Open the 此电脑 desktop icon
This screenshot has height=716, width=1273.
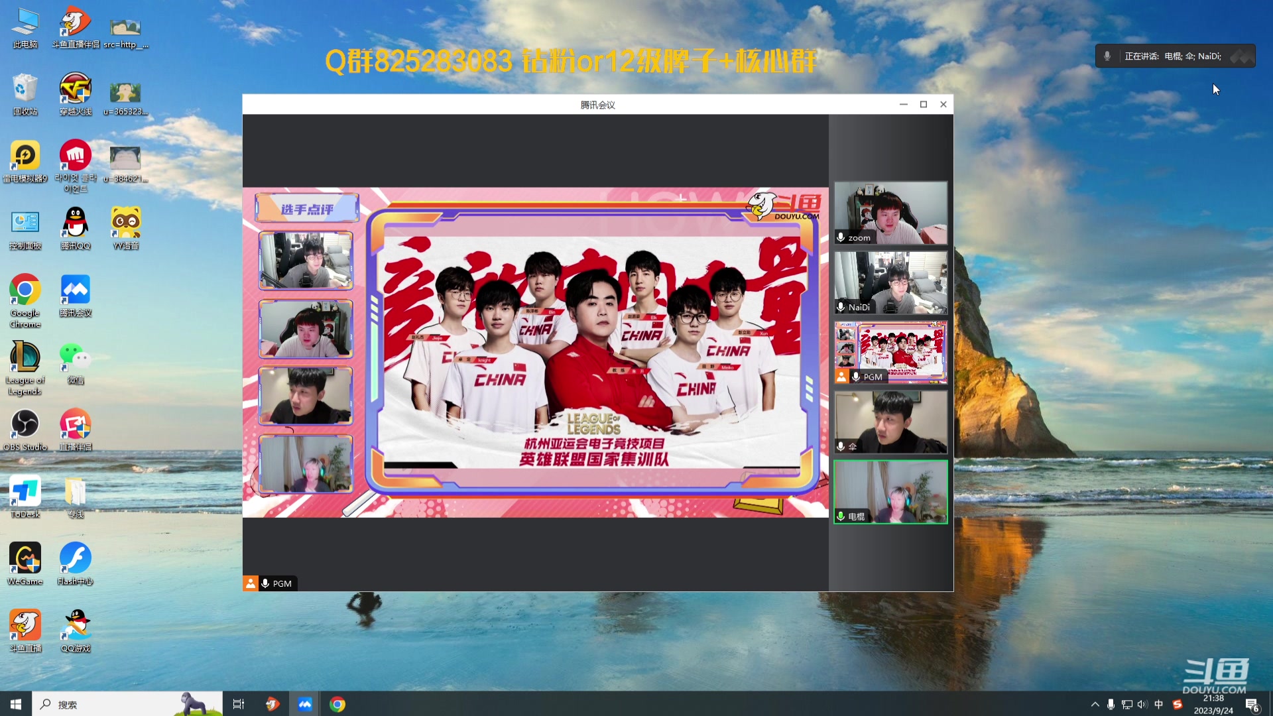25,28
